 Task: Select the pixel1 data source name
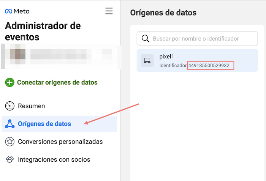167,57
